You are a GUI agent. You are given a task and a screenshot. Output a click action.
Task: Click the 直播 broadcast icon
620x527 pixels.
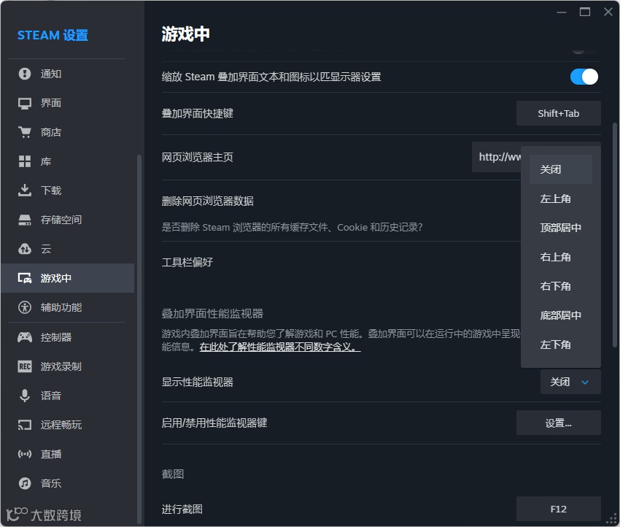[25, 454]
